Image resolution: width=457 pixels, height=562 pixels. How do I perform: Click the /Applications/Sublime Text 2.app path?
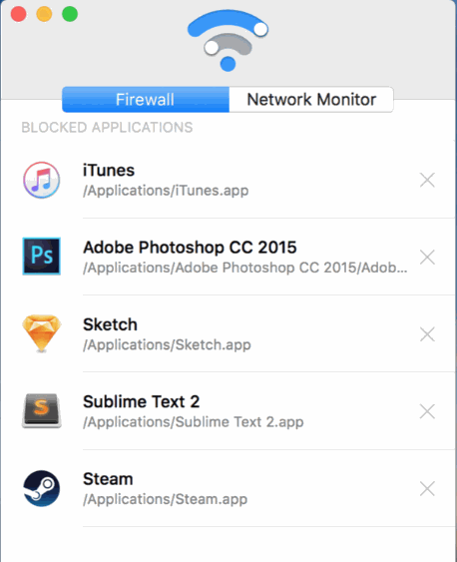193,422
